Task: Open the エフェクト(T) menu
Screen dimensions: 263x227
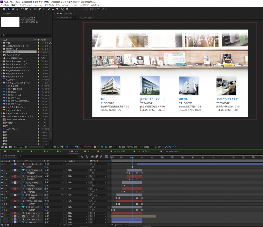Action: [x=49, y=5]
